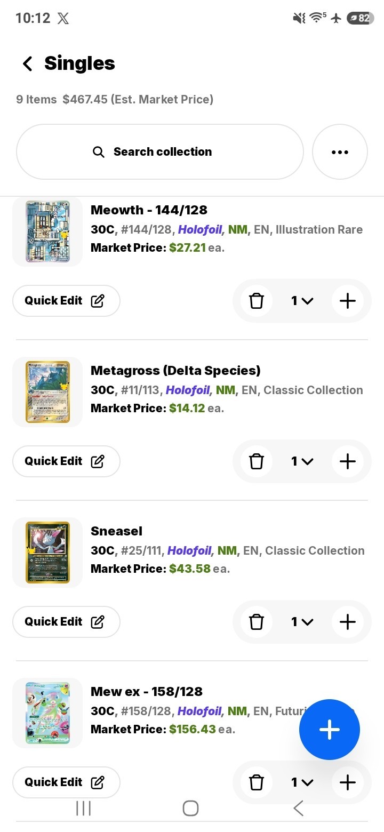View the Metagross card image
384x832 pixels.
point(47,392)
